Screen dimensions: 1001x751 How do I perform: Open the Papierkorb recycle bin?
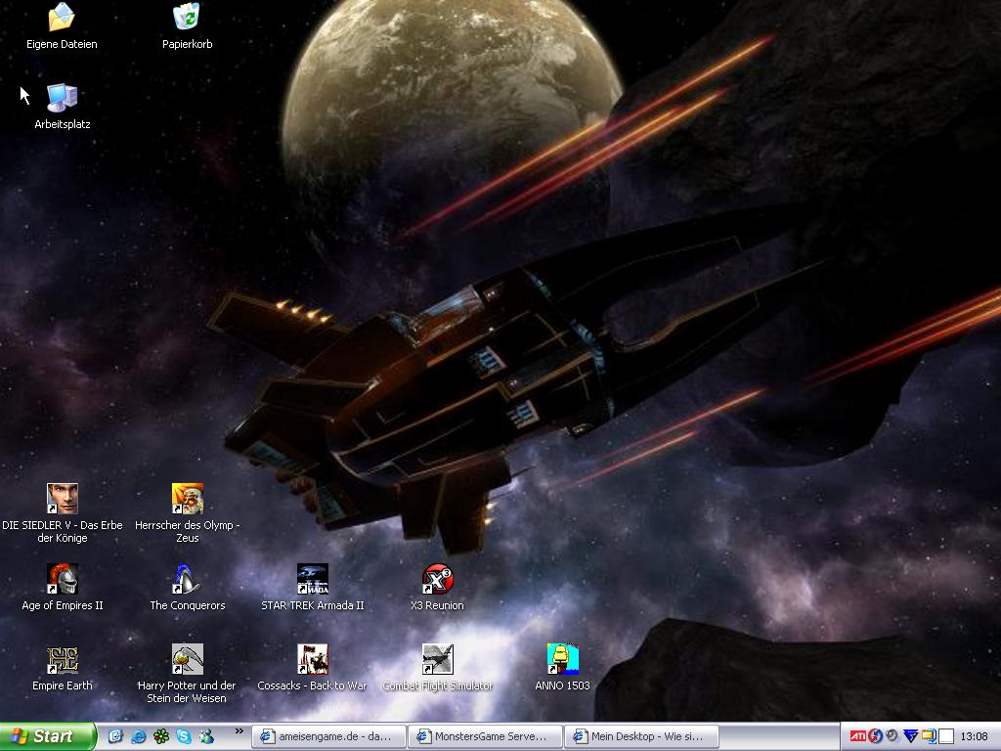[187, 18]
